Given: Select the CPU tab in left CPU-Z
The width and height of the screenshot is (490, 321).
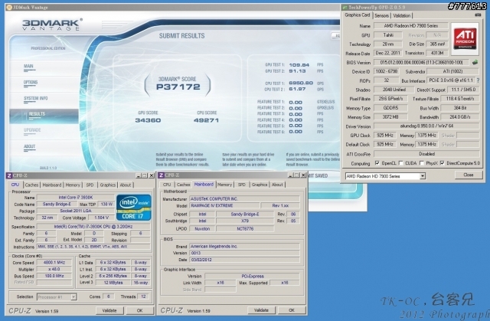Looking at the screenshot, I should click(x=15, y=185).
